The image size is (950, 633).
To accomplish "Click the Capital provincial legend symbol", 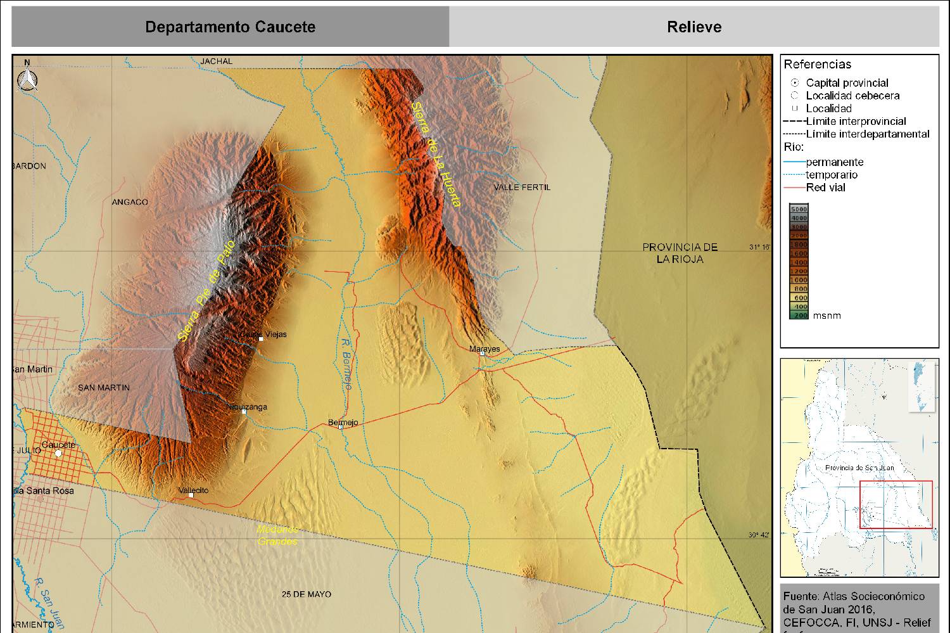I will [795, 83].
